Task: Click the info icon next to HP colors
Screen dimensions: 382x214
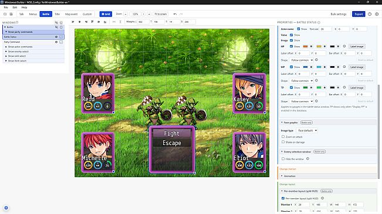Action: pos(344,46)
